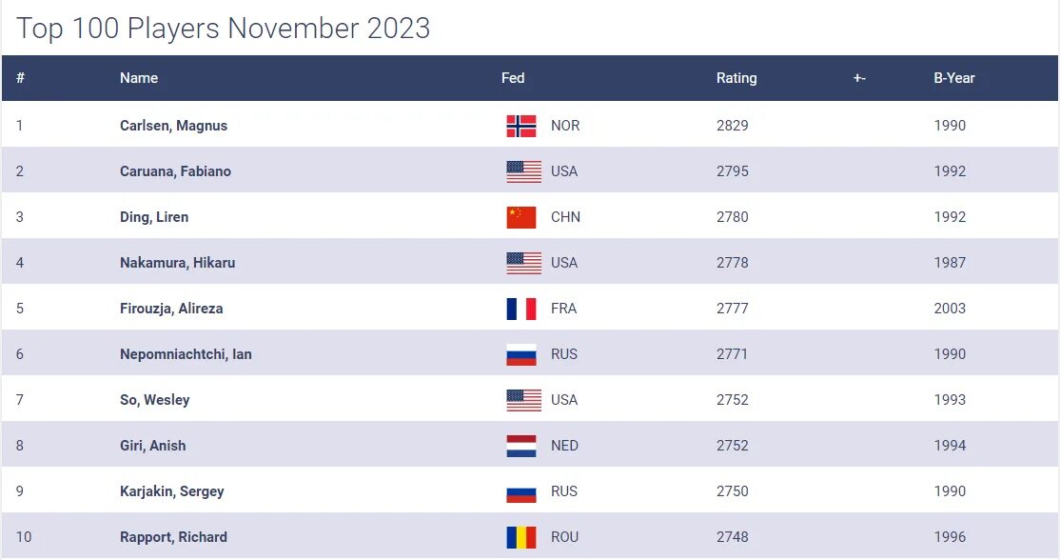1060x560 pixels.
Task: Click the Netherlands flag next to NED
Action: (x=521, y=446)
